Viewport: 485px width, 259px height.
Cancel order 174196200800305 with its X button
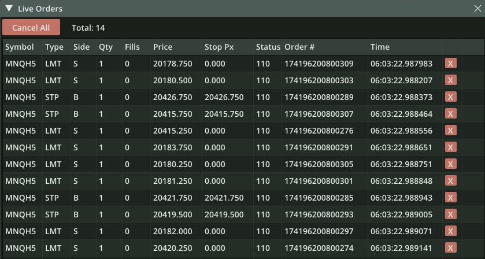click(x=451, y=164)
